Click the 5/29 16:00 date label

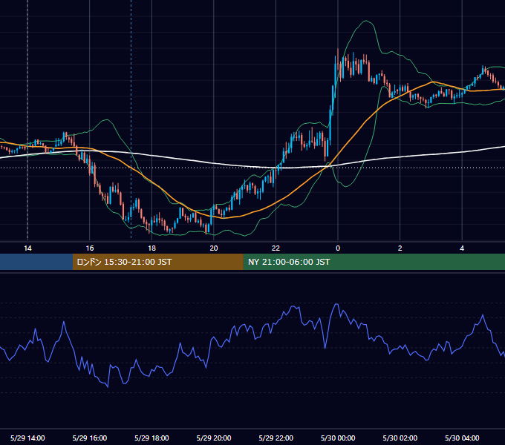(x=90, y=438)
